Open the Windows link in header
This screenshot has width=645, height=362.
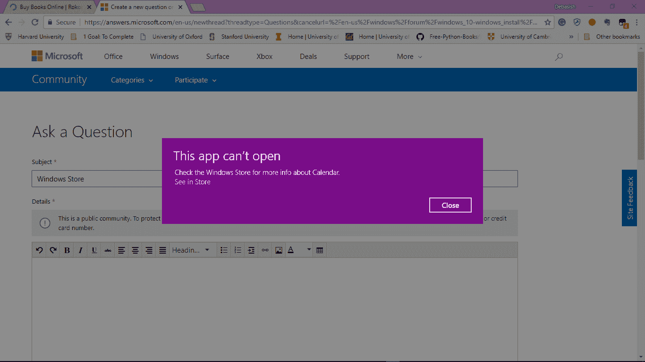click(164, 57)
